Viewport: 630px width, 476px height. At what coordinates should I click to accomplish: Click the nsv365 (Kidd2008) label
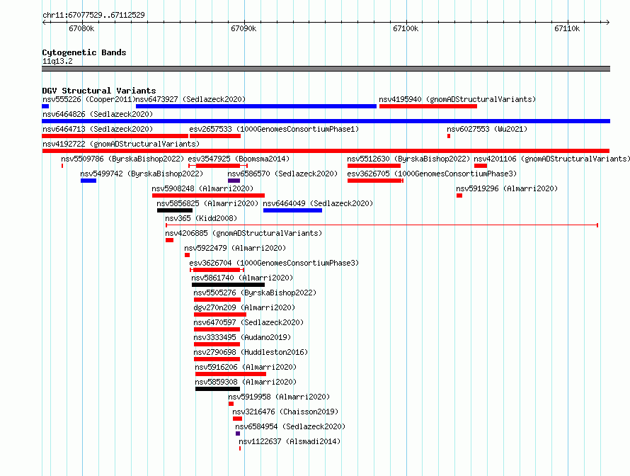pos(201,218)
